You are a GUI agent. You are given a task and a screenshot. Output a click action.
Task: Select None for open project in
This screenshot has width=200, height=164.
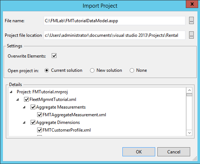(x=132, y=70)
